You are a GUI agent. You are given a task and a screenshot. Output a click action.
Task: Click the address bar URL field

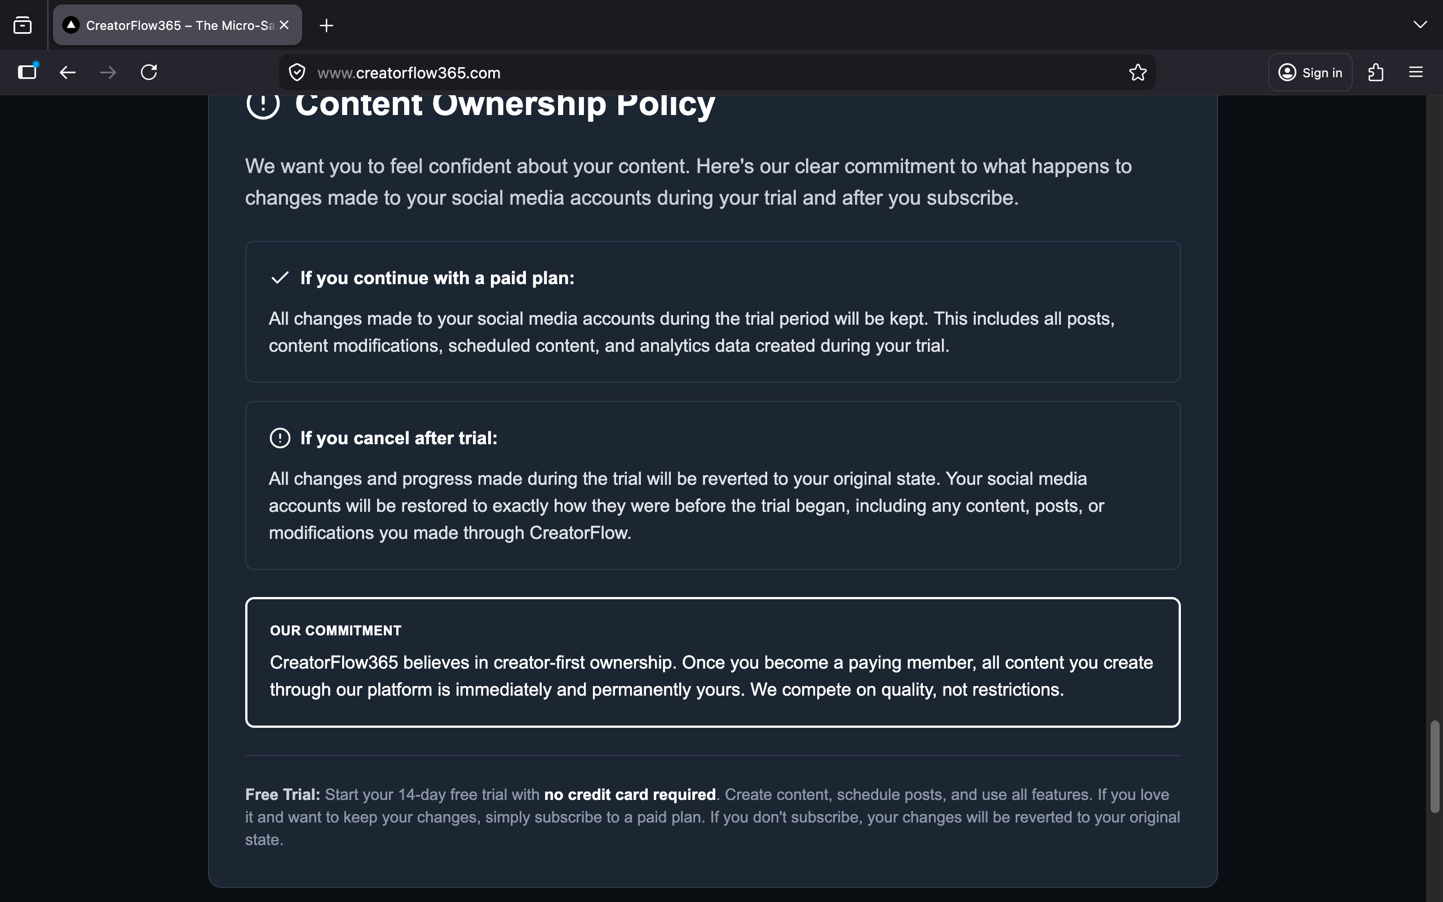click(715, 73)
